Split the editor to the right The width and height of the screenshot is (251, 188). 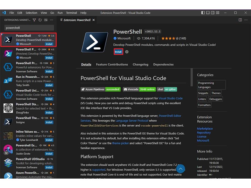tap(240, 20)
